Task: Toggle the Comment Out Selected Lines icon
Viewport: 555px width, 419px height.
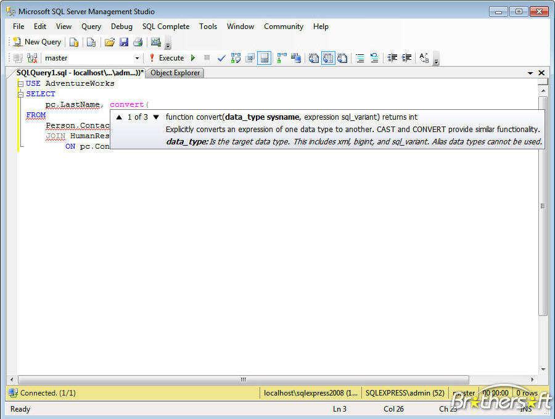Action: coord(359,57)
